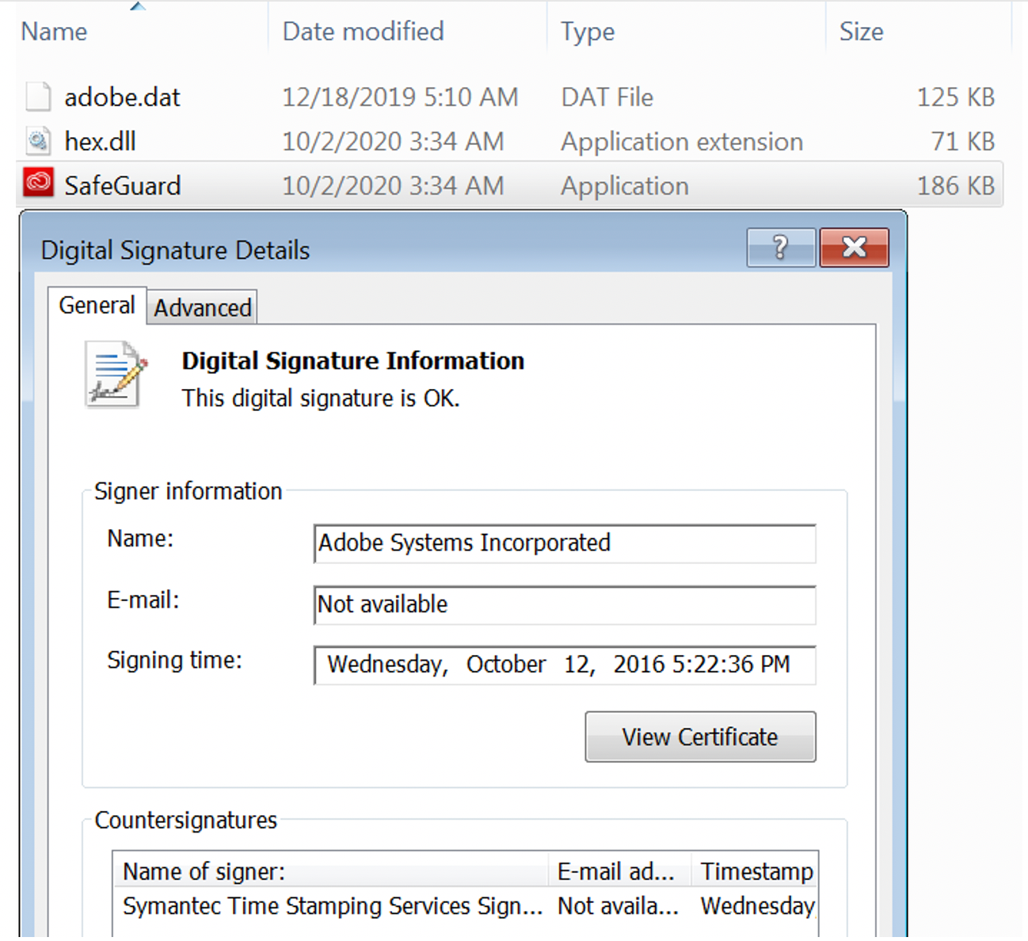The height and width of the screenshot is (941, 1028).
Task: Select the Symantec Time Stamping countersignature row
Action: [x=333, y=906]
